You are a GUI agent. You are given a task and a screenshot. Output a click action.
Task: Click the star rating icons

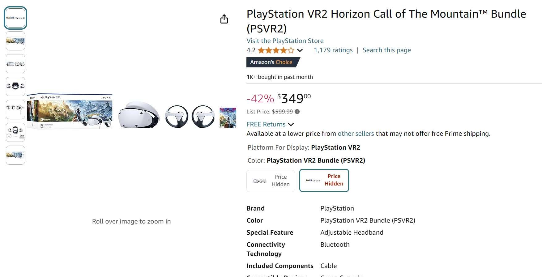pyautogui.click(x=276, y=50)
